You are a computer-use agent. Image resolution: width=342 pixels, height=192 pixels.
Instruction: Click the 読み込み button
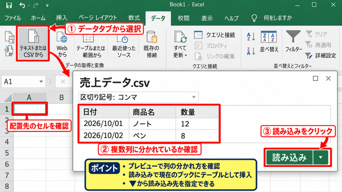[x=289, y=158]
